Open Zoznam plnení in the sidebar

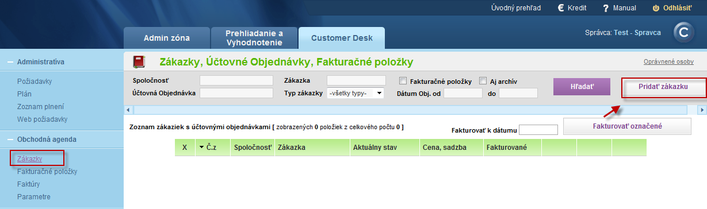[x=40, y=107]
